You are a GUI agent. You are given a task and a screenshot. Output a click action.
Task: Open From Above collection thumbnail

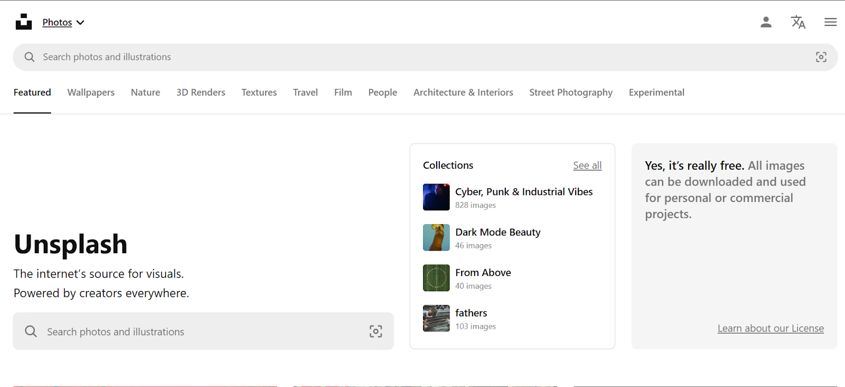pos(436,278)
